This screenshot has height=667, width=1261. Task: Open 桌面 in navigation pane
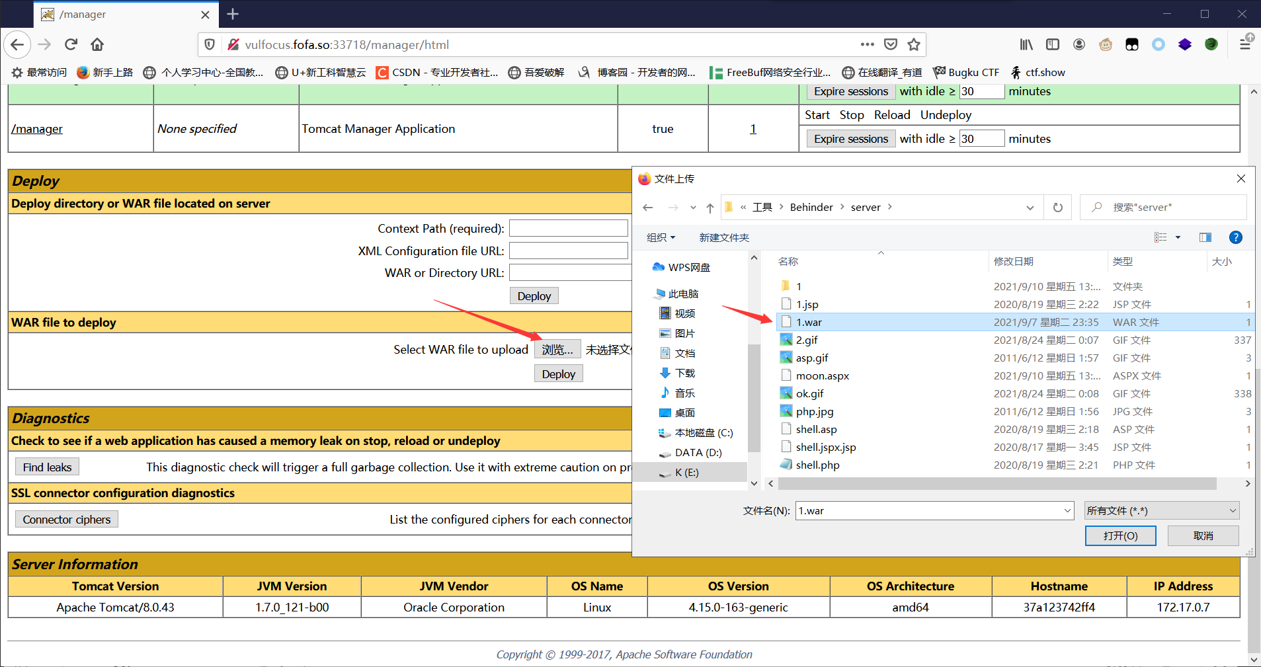pyautogui.click(x=684, y=412)
